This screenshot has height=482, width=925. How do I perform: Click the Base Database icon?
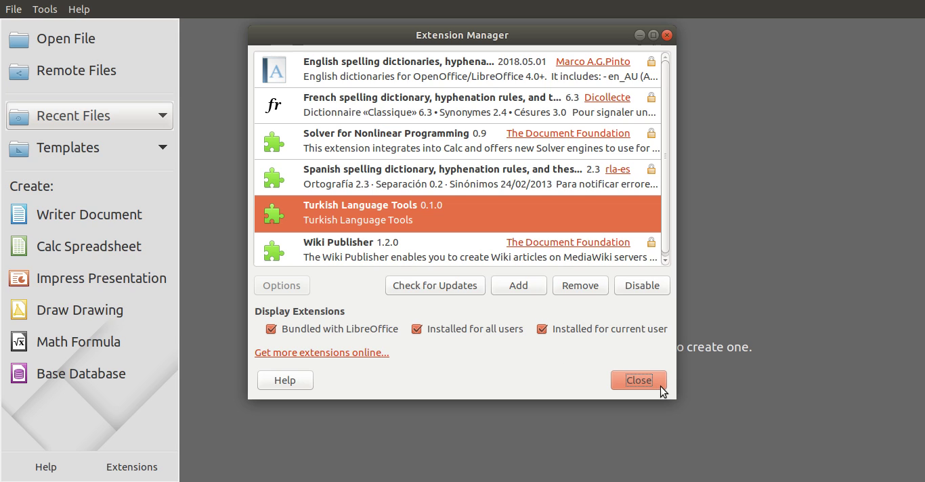(x=19, y=374)
